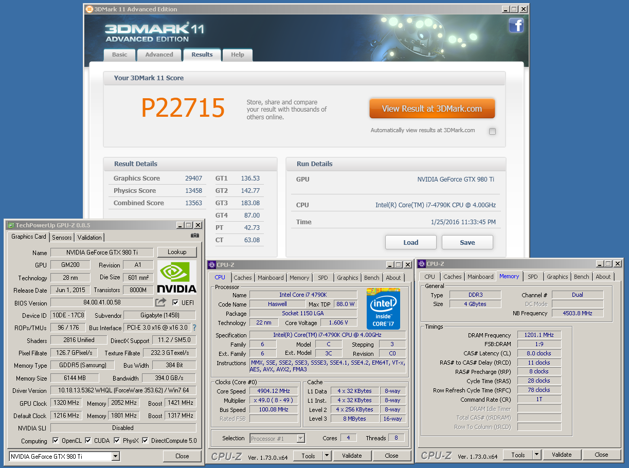The width and height of the screenshot is (629, 468).
Task: Click the Save button in Run Details
Action: [468, 242]
